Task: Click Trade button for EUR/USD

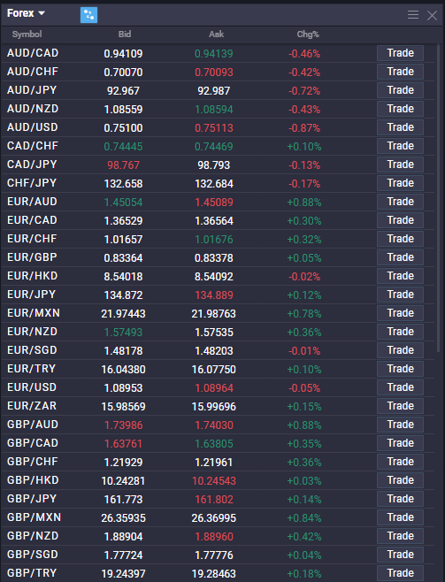Action: 400,387
